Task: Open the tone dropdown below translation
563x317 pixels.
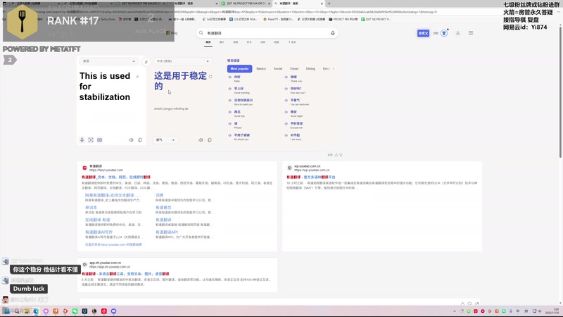Action: (x=165, y=139)
